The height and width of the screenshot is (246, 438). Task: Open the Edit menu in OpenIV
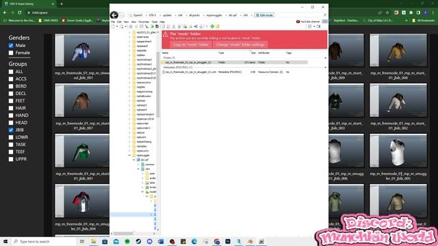[x=119, y=22]
